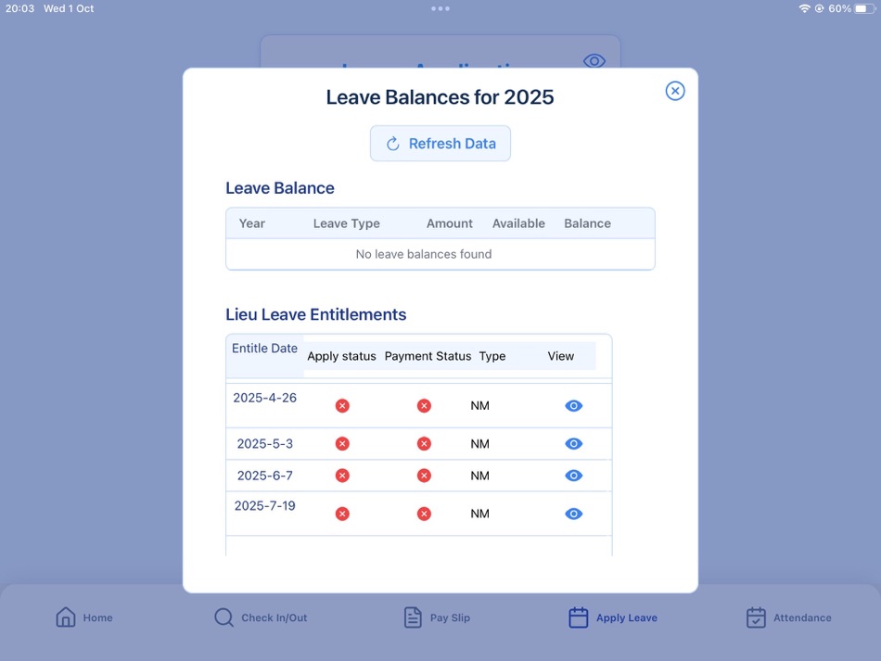Click the eye icon on Leave Application card
The image size is (881, 661).
(594, 60)
